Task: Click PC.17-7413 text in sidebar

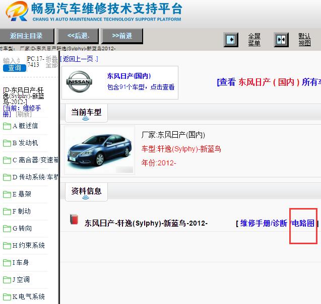Action: pos(35,62)
